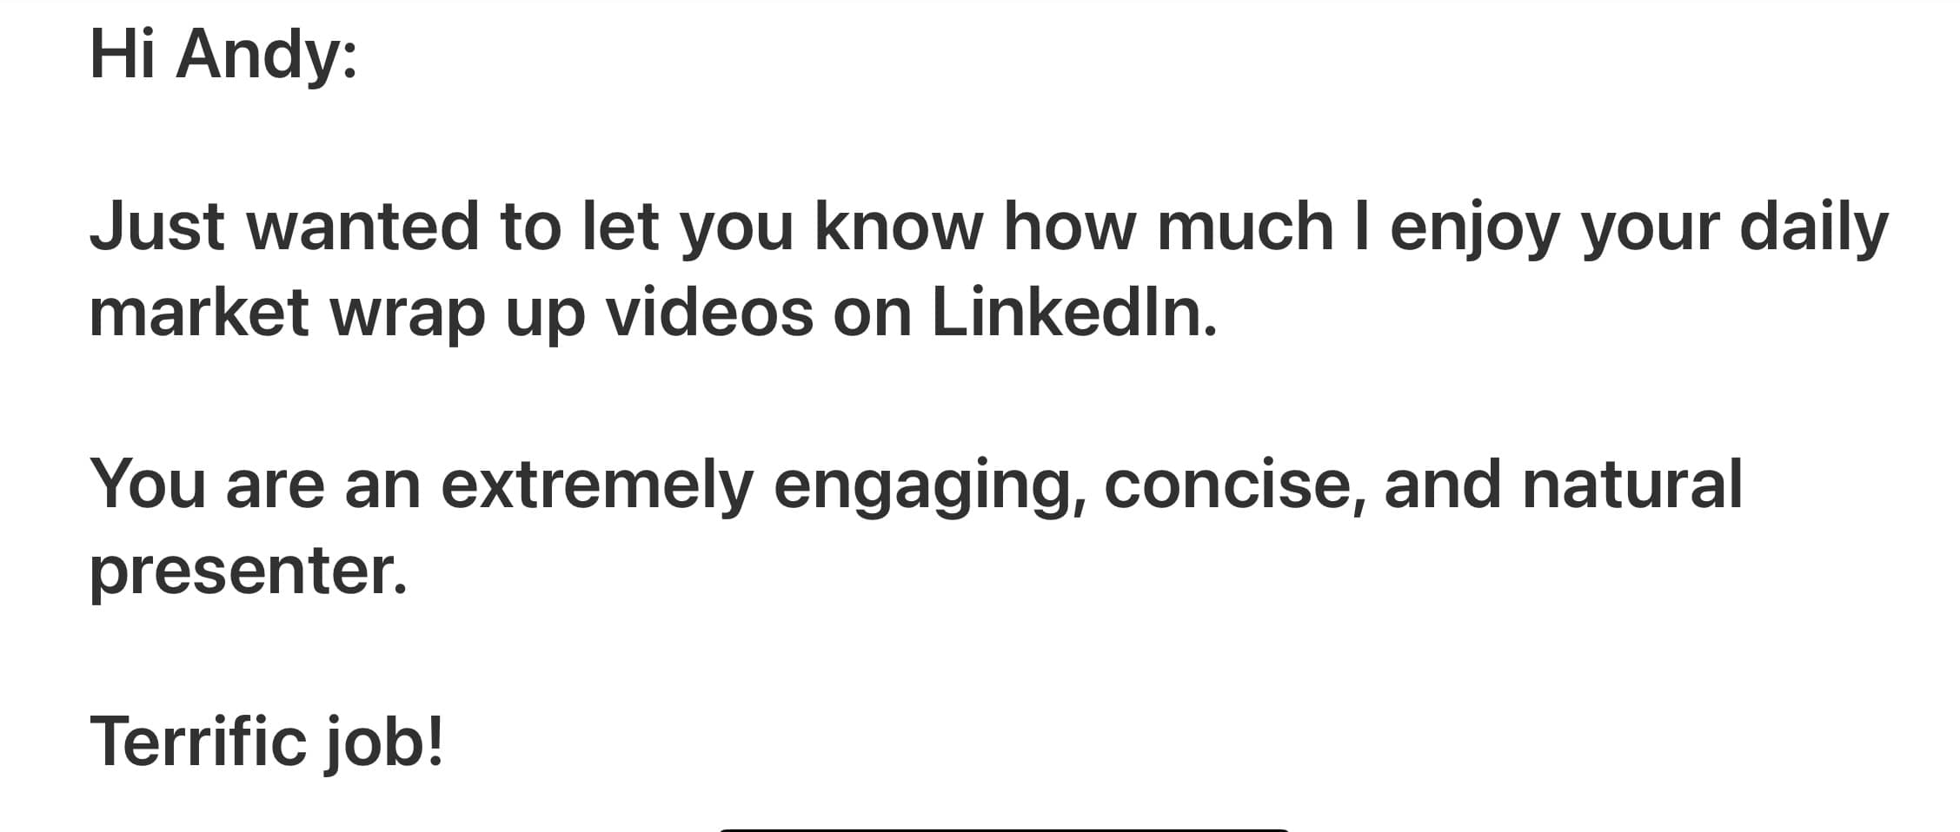The width and height of the screenshot is (1960, 832).
Task: Click the word "enjoy" in the message
Action: coord(1475,228)
